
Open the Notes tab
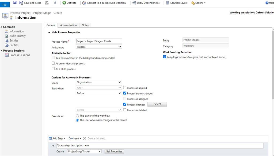click(85, 25)
